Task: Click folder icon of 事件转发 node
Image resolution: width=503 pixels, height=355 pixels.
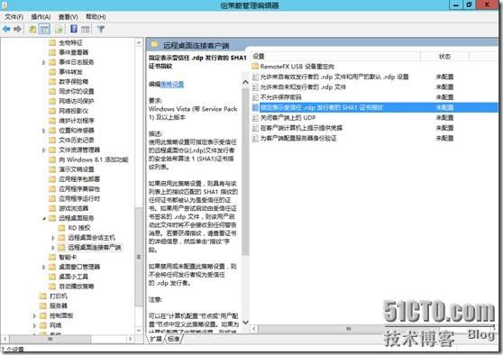Action: point(52,72)
